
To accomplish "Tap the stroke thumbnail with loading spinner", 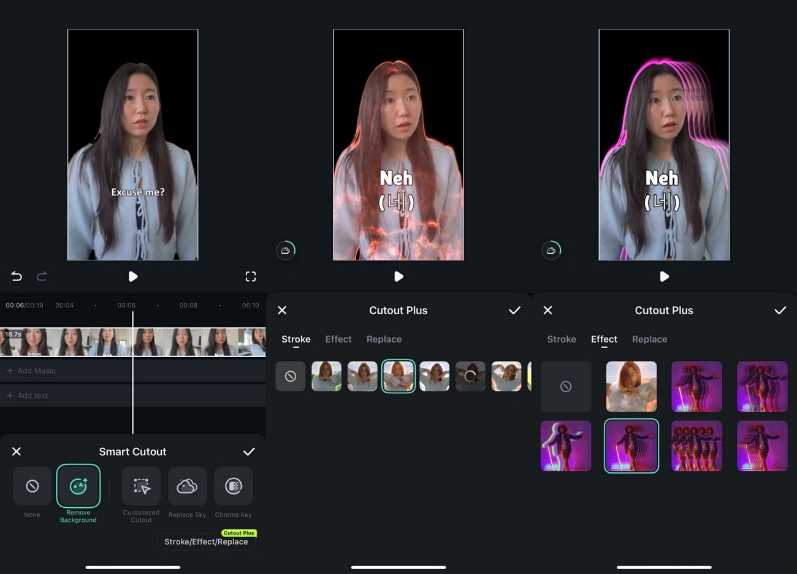I will pos(470,376).
